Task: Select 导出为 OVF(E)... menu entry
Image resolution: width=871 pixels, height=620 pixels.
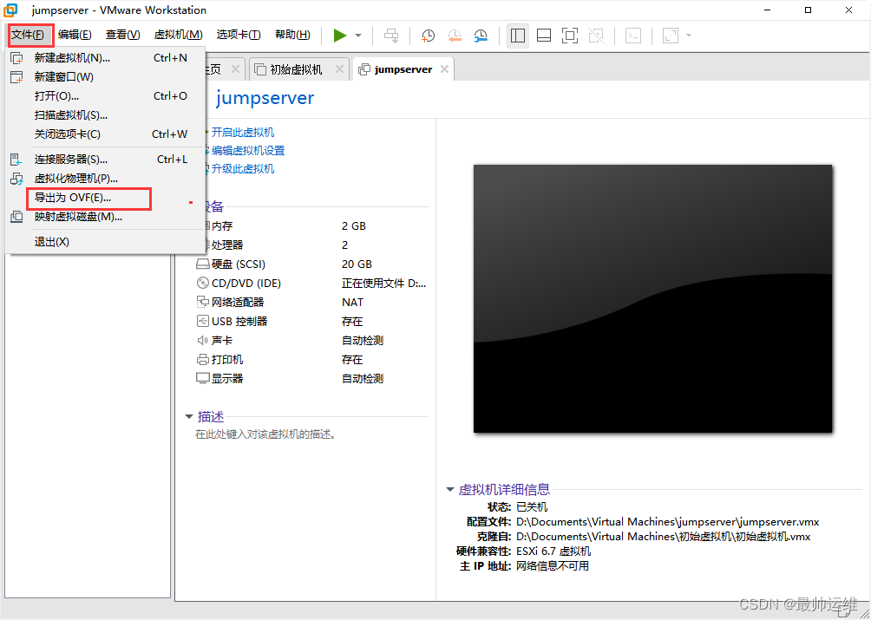Action: coord(106,198)
